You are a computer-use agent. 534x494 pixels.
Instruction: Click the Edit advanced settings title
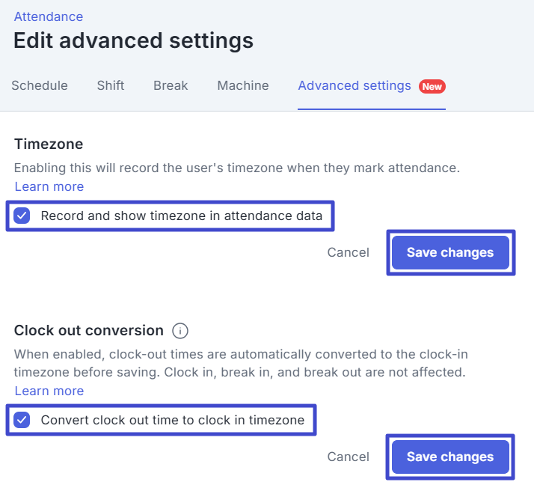point(133,40)
